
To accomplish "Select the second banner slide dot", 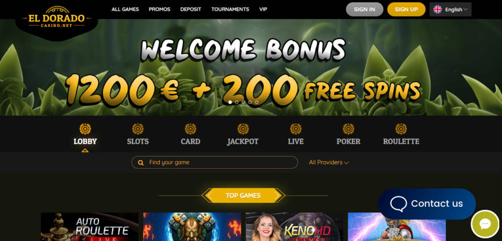I will point(237,102).
